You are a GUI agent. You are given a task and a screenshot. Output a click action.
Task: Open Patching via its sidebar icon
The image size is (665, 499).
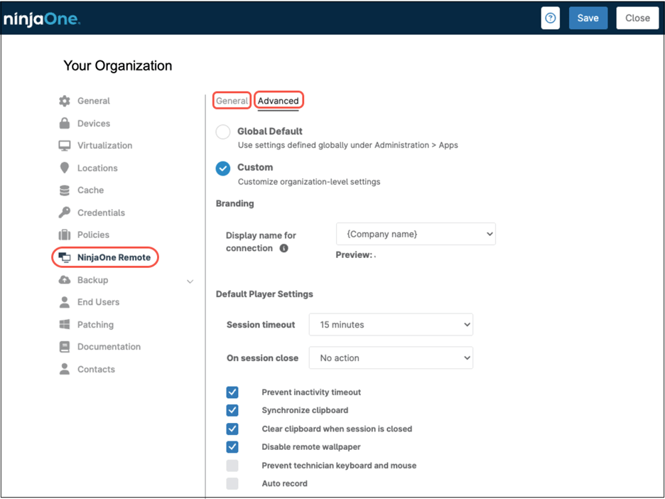click(x=65, y=324)
